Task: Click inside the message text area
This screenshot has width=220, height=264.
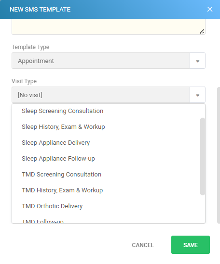Action: (108, 26)
